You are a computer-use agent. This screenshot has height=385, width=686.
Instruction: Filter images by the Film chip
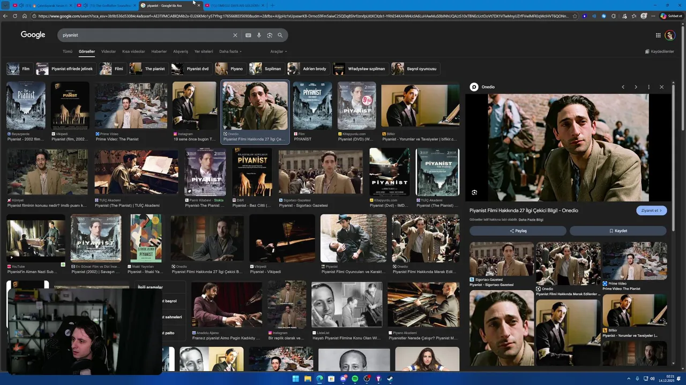tap(20, 69)
